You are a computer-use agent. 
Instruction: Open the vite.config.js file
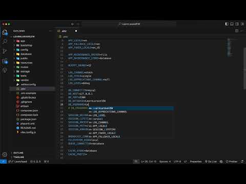28,132
